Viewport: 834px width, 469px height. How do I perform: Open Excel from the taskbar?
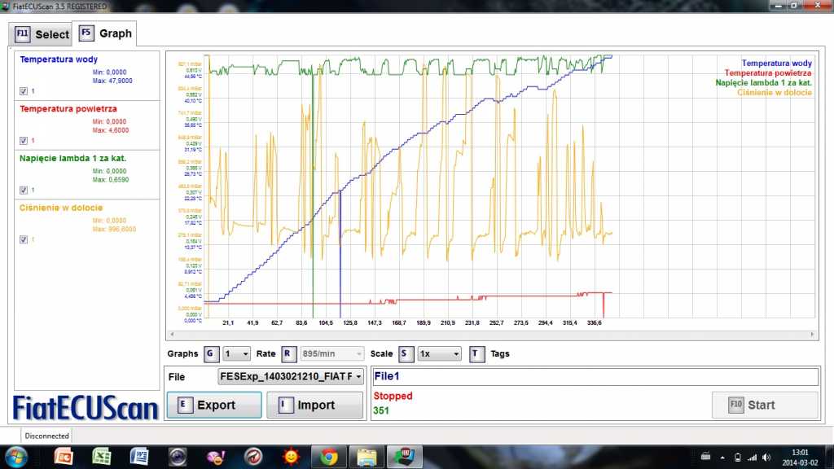coord(103,457)
